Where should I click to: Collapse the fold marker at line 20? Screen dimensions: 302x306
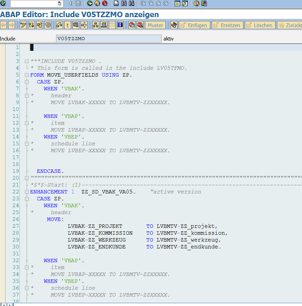click(27, 178)
